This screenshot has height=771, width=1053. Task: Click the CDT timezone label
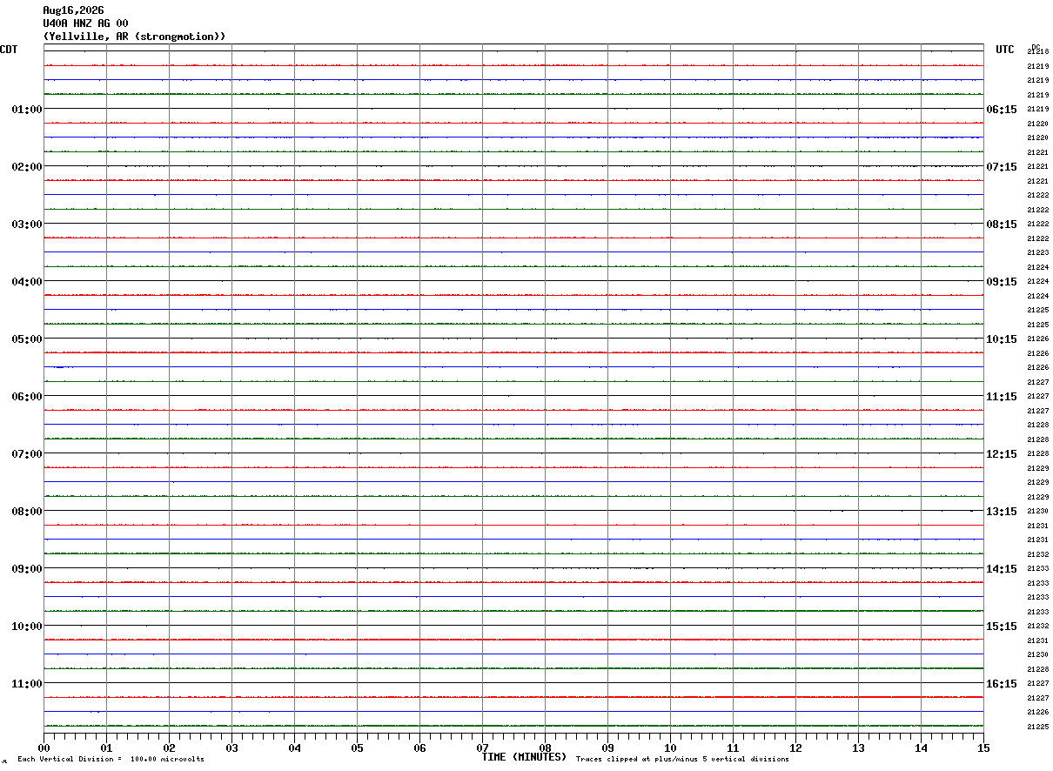9,50
